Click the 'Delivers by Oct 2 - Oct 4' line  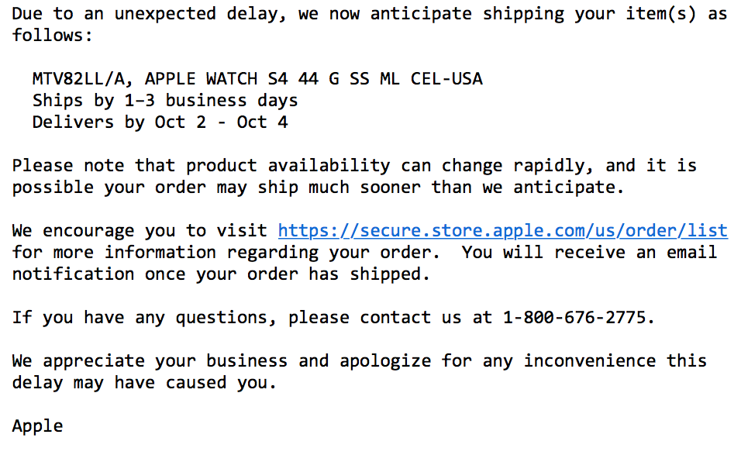pyautogui.click(x=160, y=122)
